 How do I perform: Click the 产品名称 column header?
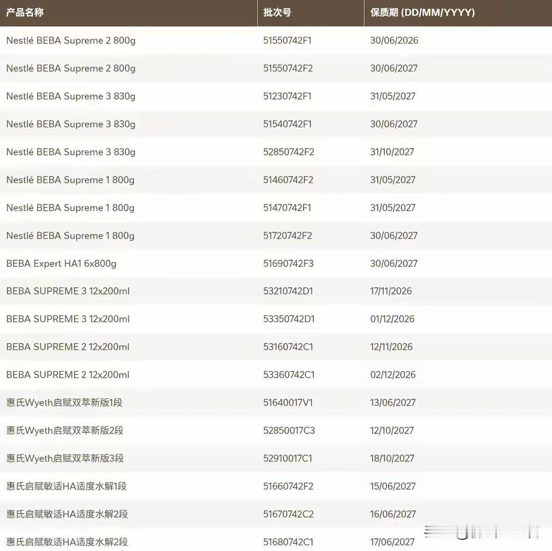[25, 13]
